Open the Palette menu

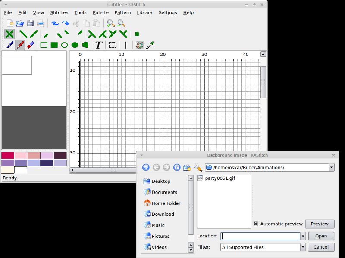(x=100, y=12)
